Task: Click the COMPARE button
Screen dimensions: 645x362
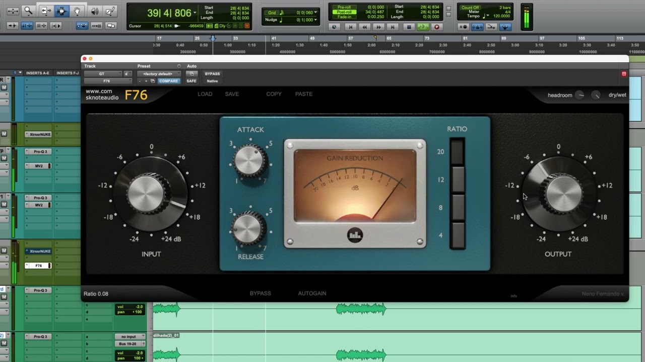Action: (168, 81)
